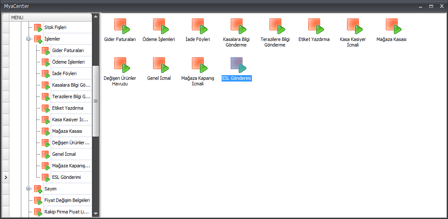Click the tree vertical scrollbar thumb
Screen dimensions: 448x219
[96, 101]
